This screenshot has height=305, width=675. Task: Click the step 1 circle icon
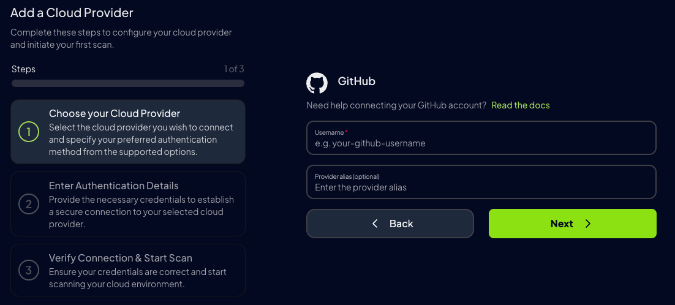pos(28,132)
